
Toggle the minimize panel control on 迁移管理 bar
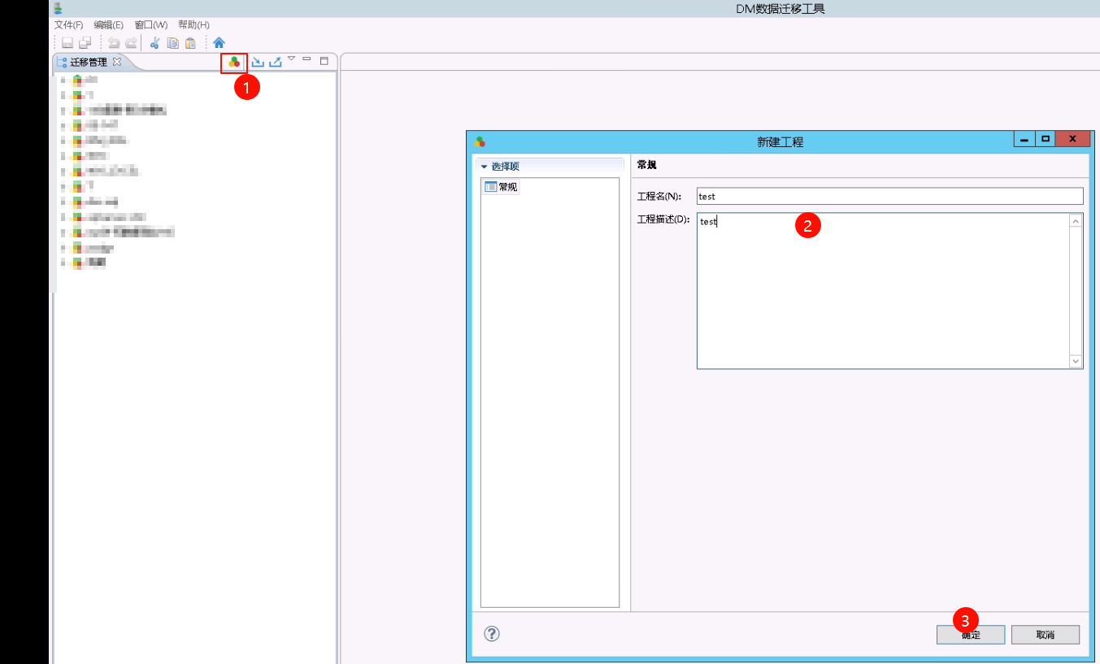tap(307, 59)
